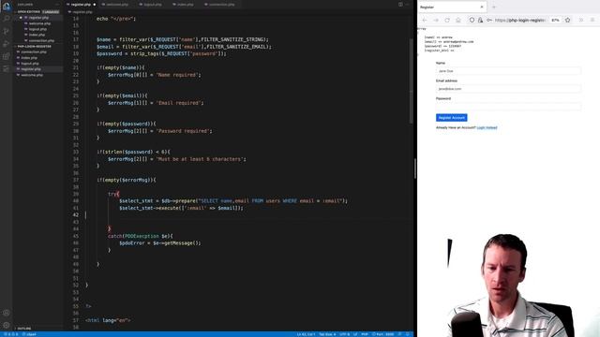
Task: Change language mode PHP in status bar
Action: click(365, 334)
